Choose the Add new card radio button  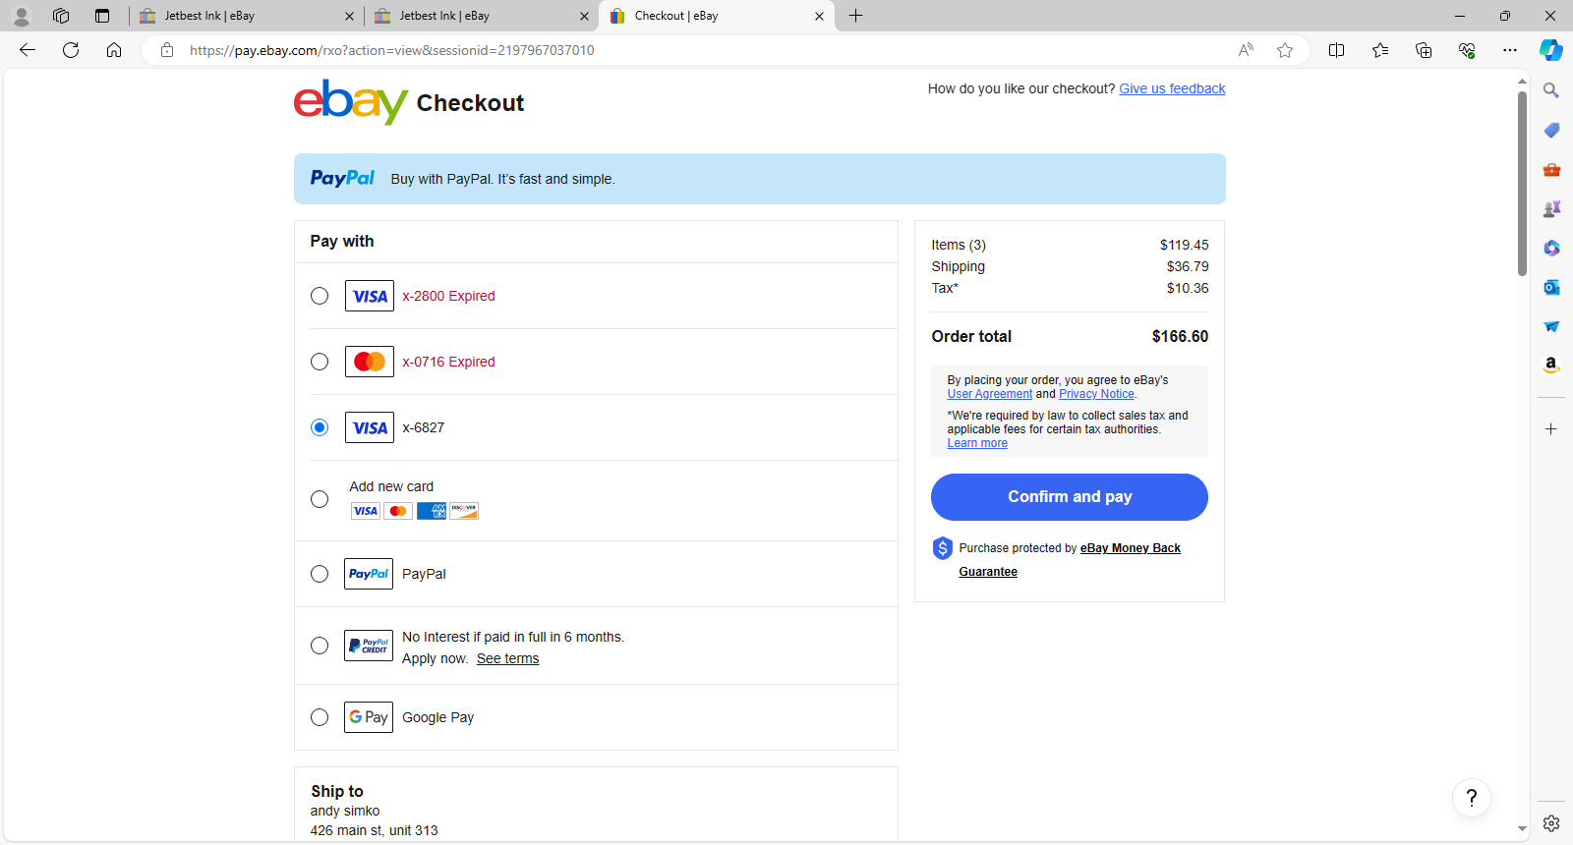320,499
